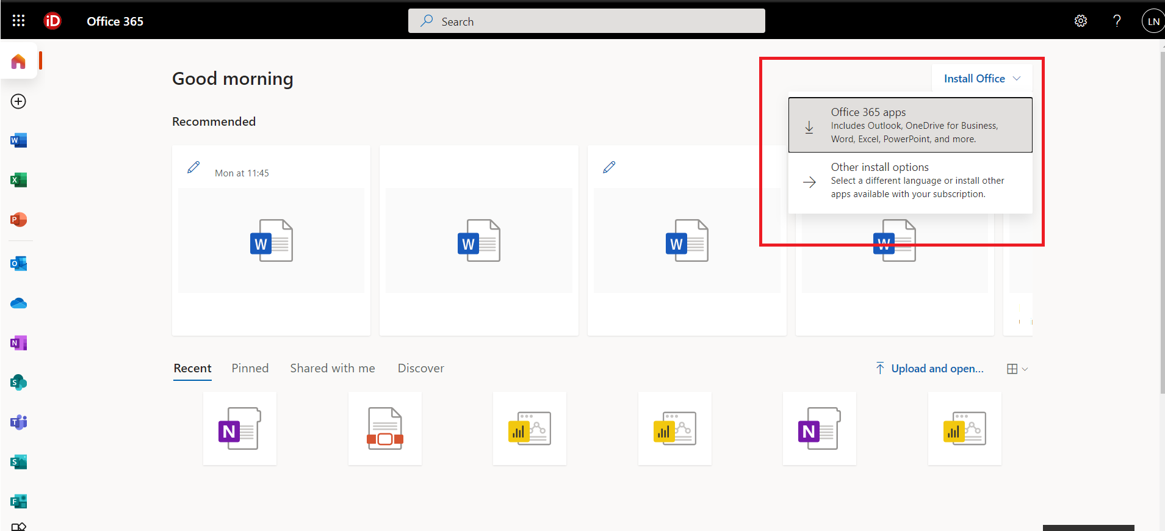Open second recommended Word document card
Viewport: 1165px width, 531px height.
point(479,240)
